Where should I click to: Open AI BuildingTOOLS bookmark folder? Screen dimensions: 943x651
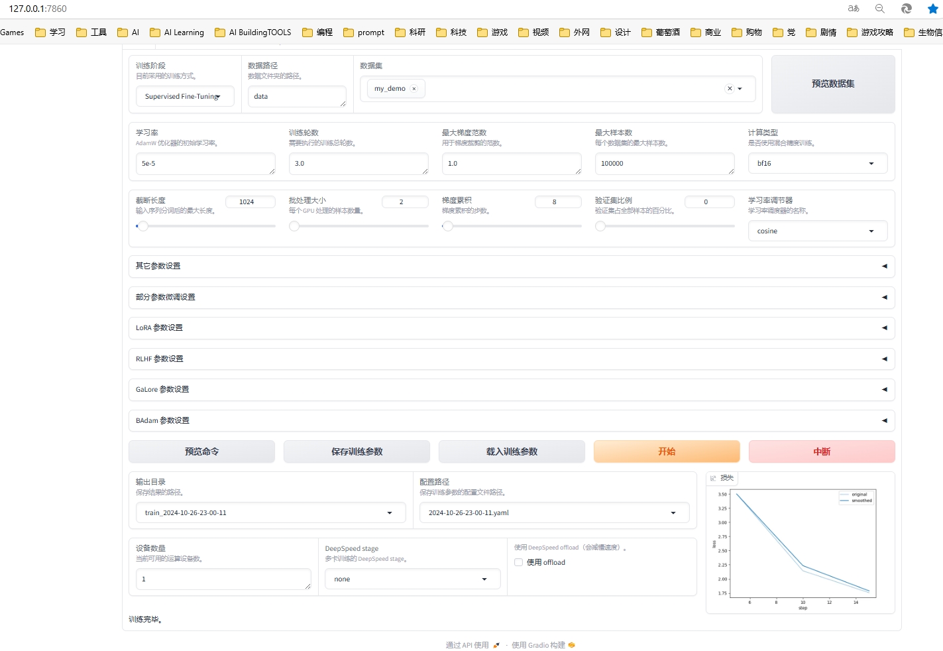(253, 32)
